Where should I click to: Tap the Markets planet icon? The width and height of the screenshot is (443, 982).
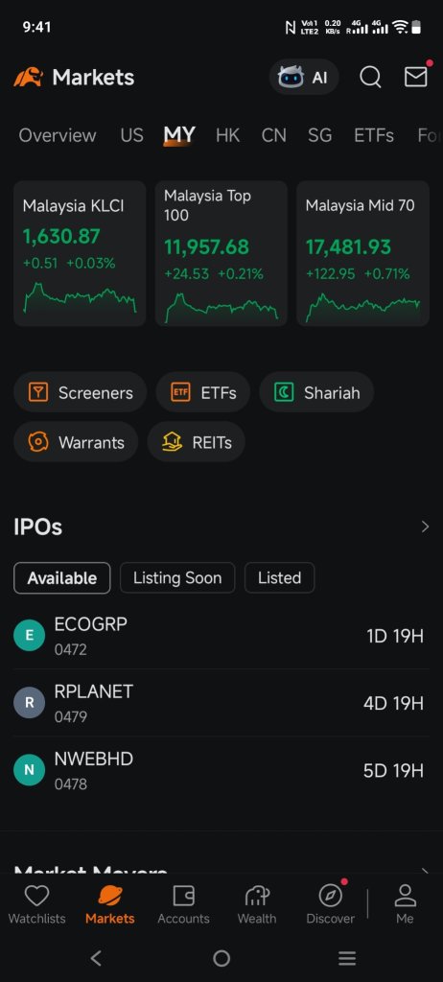[x=110, y=896]
